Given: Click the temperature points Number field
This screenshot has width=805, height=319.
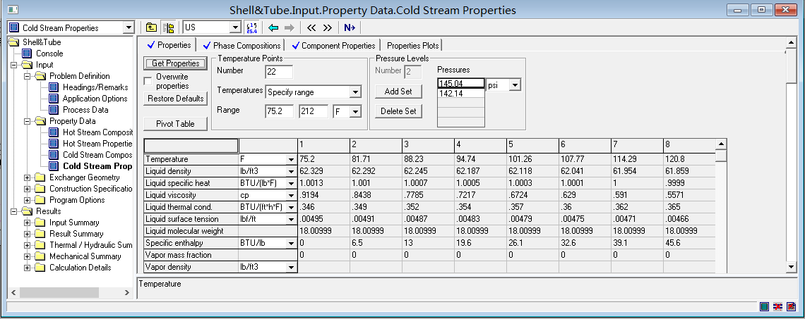Looking at the screenshot, I should coord(279,72).
